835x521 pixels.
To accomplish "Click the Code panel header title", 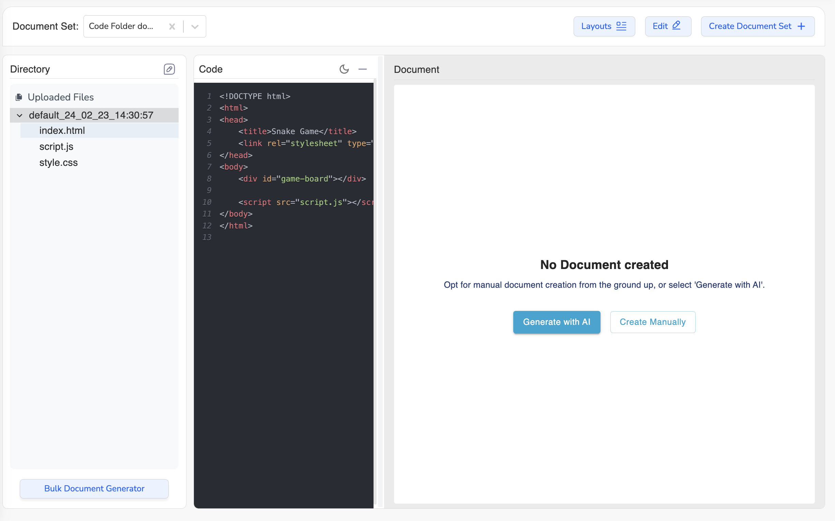I will point(211,69).
